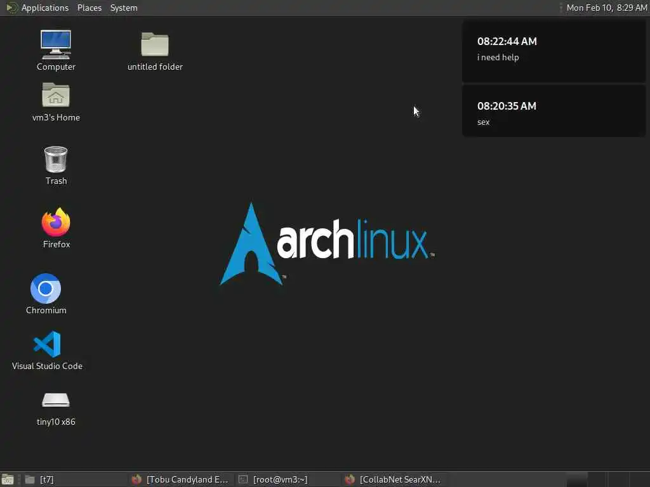Screen dimensions: 650x487
Task: Switch to the root@vm3 terminal window
Action: 288,479
